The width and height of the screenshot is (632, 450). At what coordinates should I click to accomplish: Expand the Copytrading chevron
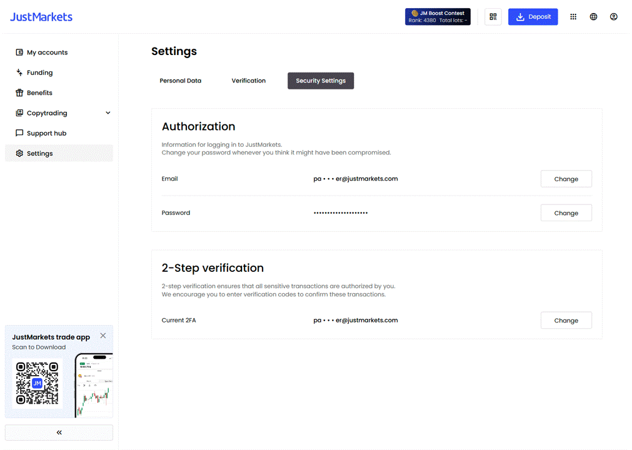[108, 112]
